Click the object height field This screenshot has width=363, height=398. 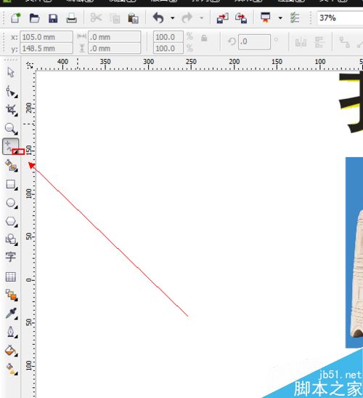click(x=114, y=48)
